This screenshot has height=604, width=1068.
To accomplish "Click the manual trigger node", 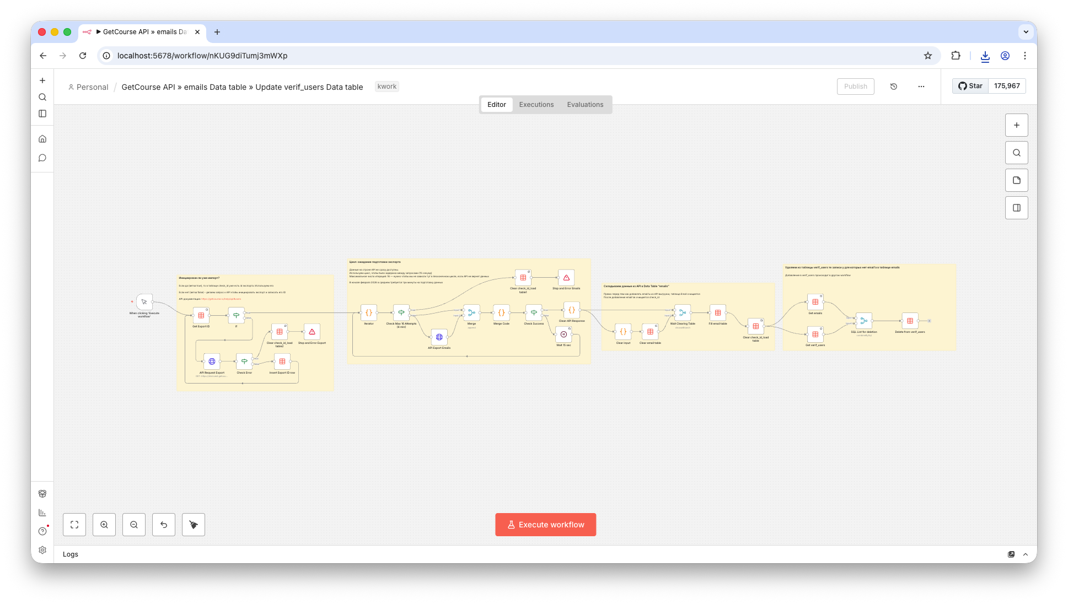I will point(144,302).
